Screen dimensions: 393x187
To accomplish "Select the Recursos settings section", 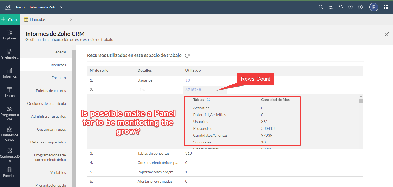I will (46, 65).
